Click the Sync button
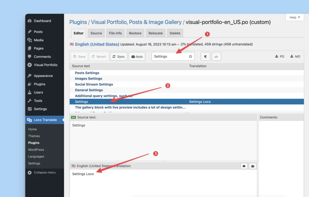The width and height of the screenshot is (309, 197). 119,57
